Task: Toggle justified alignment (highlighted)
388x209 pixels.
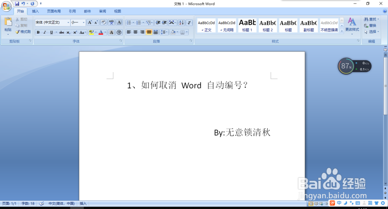Action: point(149,32)
